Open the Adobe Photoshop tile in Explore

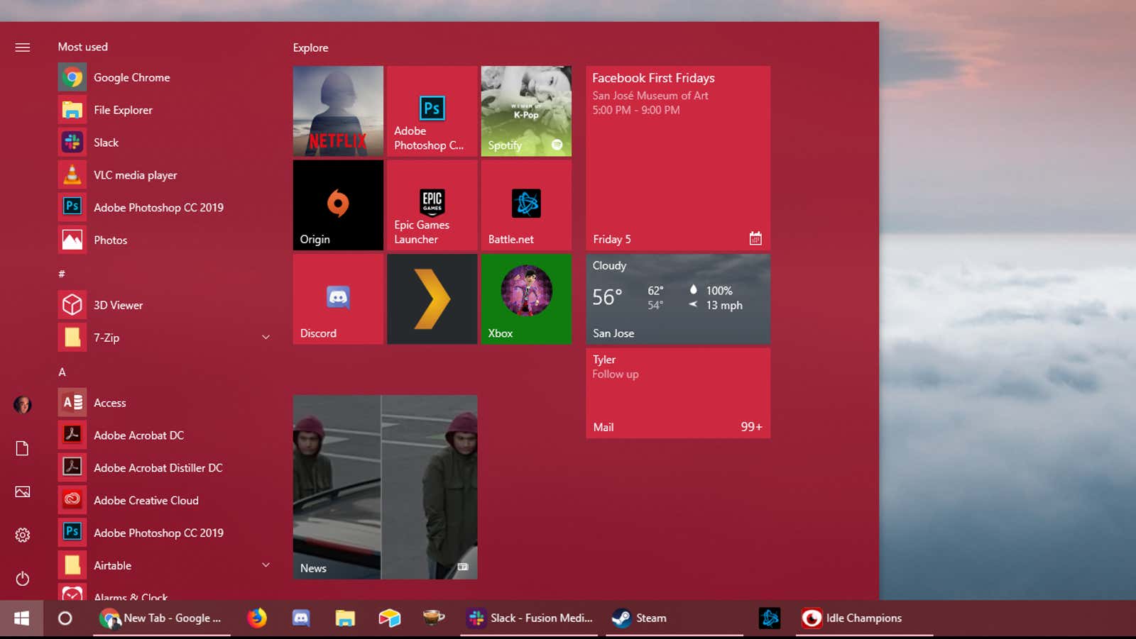pyautogui.click(x=432, y=111)
